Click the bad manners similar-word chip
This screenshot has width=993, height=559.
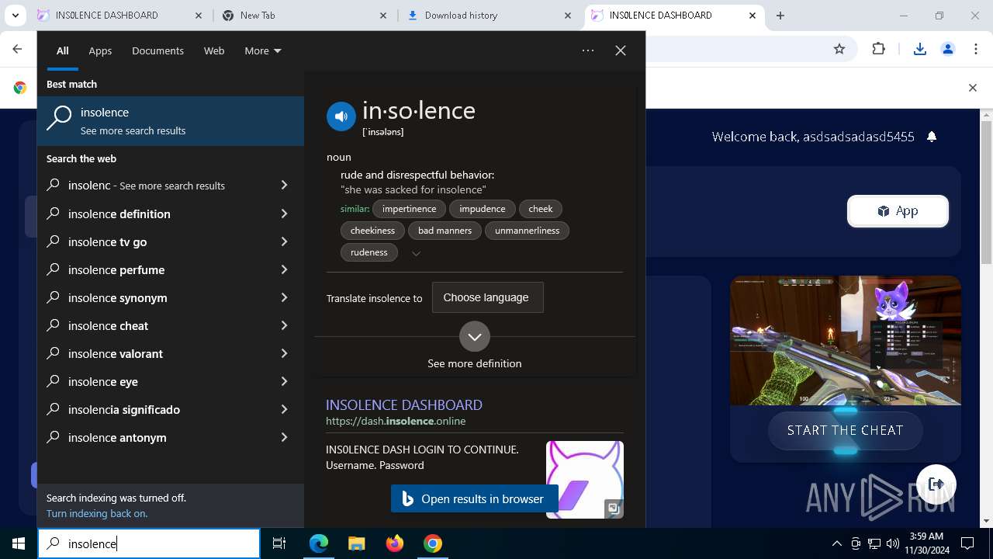click(445, 231)
